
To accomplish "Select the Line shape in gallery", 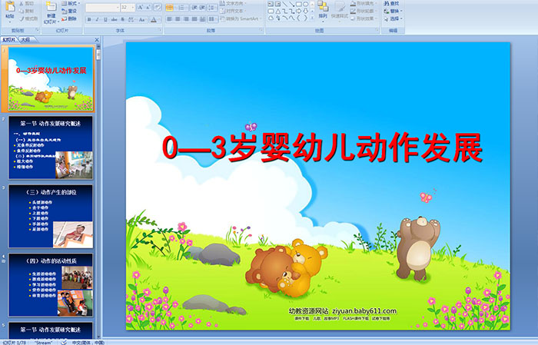I will (285, 4).
